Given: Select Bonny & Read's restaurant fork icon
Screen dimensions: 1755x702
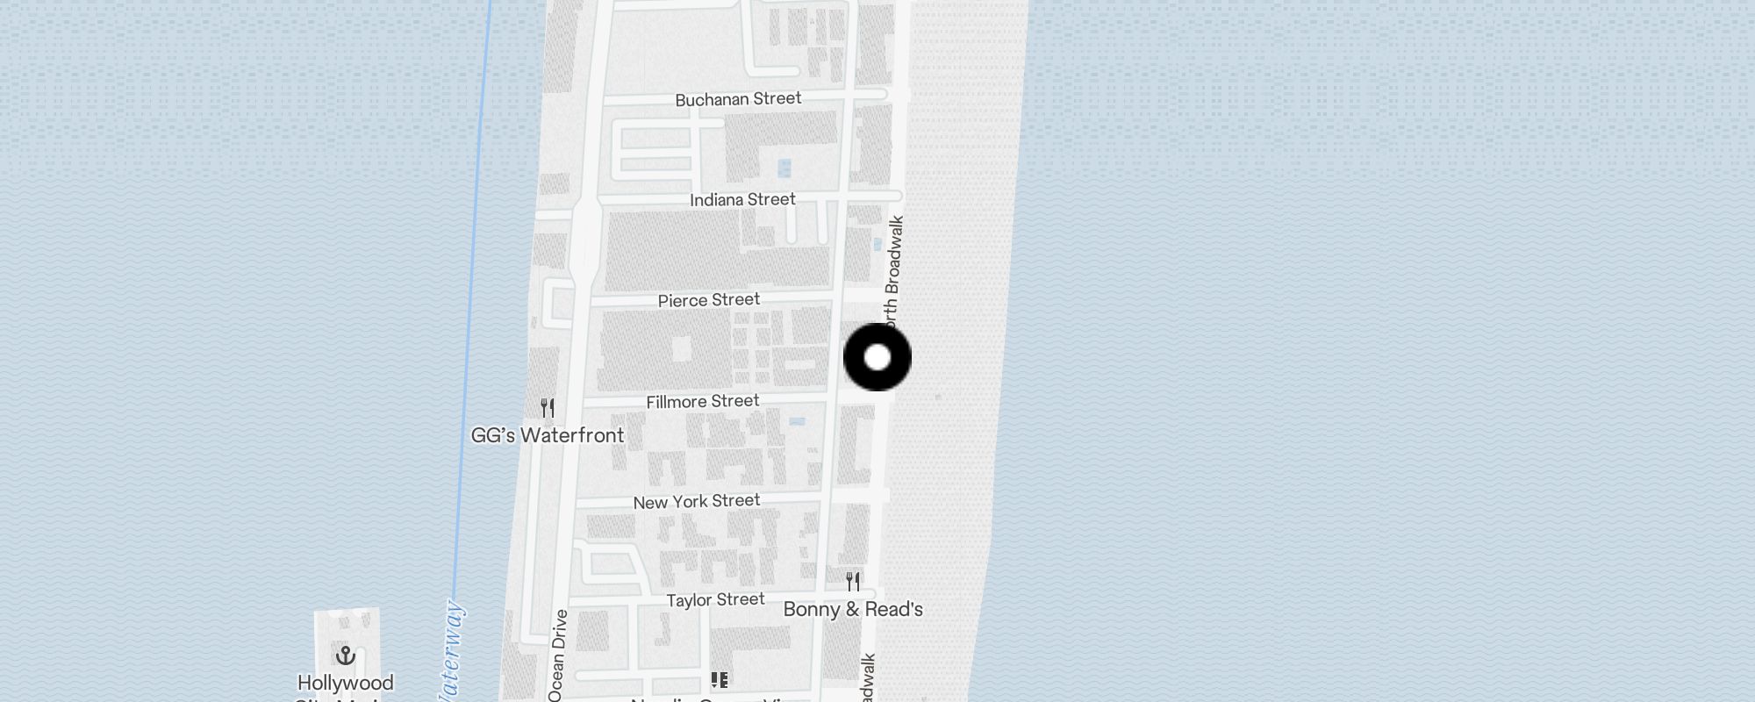Looking at the screenshot, I should point(853,581).
